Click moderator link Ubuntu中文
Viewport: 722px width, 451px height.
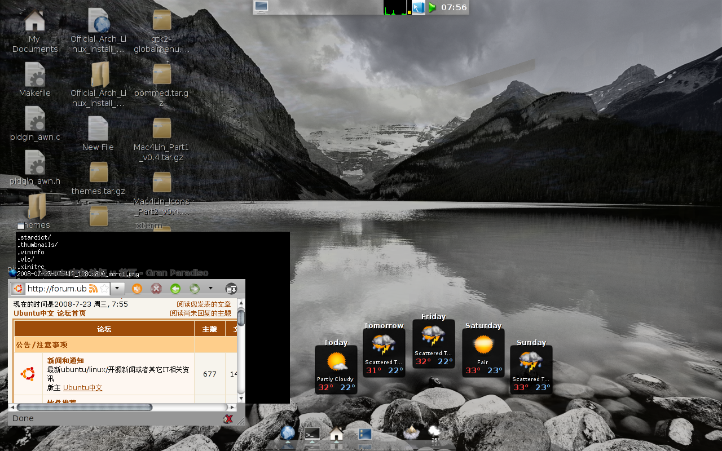click(83, 388)
